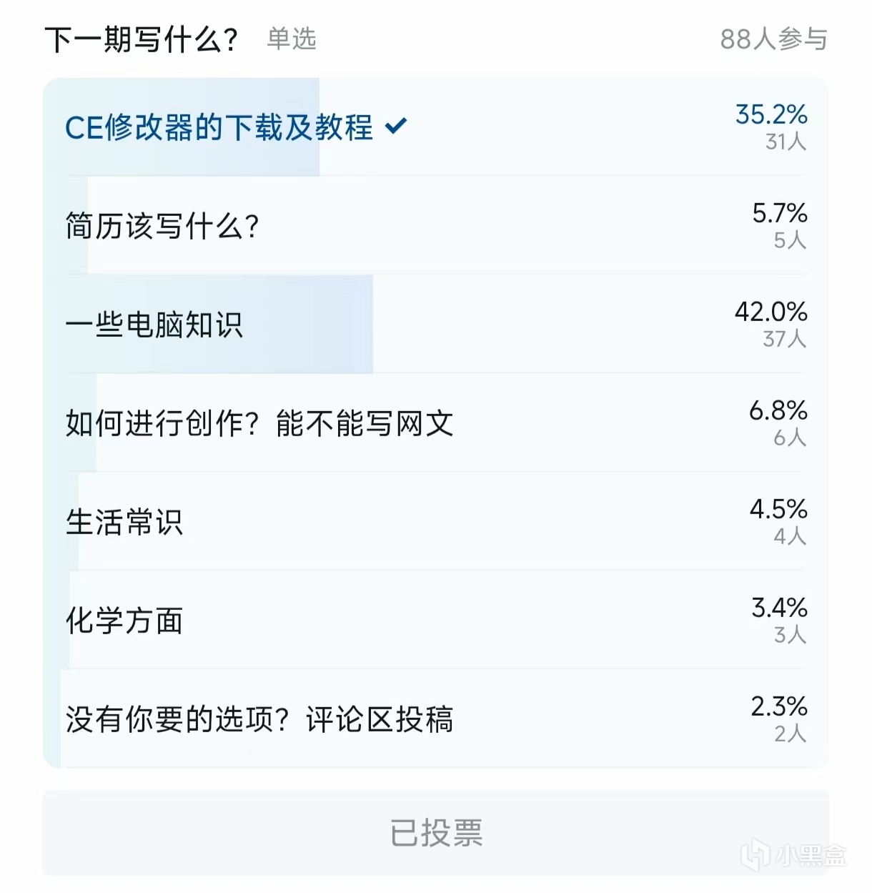
Task: Click the 6.8% result percentage
Action: coord(778,410)
